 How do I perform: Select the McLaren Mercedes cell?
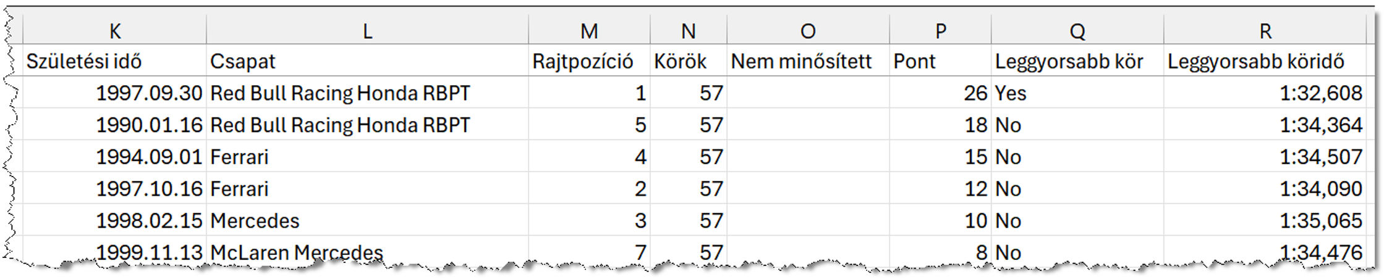coord(367,251)
